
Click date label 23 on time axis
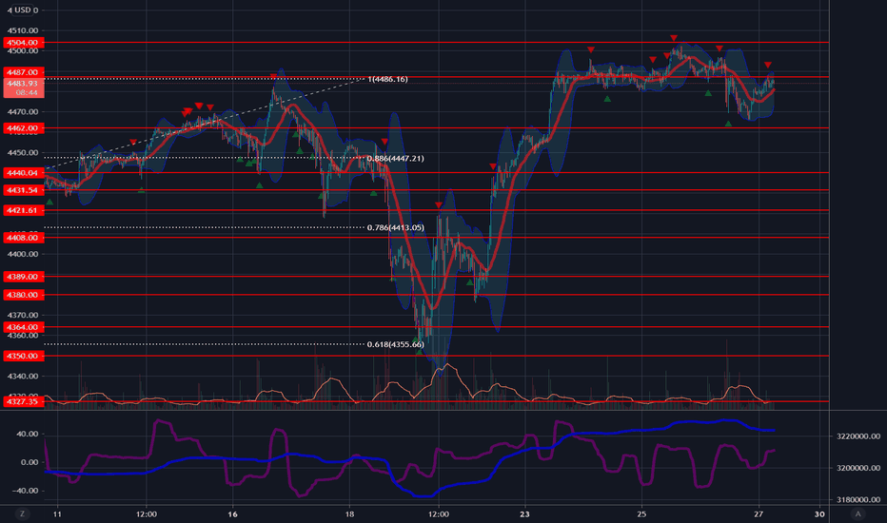click(525, 513)
